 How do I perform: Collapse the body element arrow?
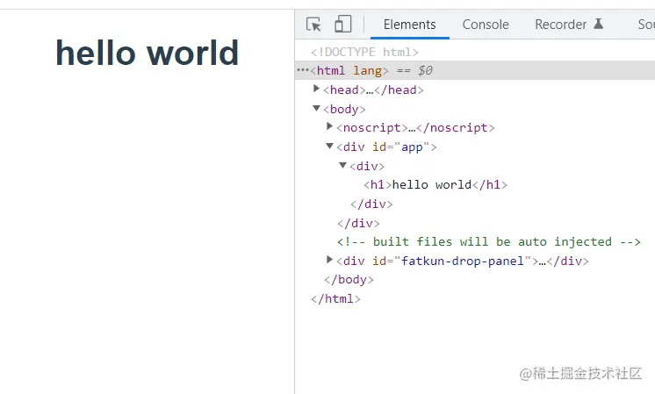[316, 108]
